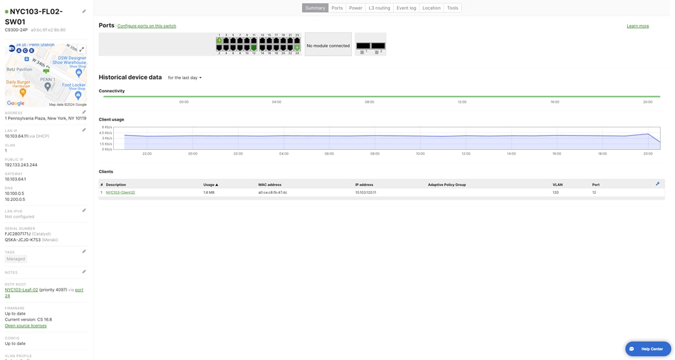
Task: Click the green Connectivity timeline bar
Action: click(381, 96)
